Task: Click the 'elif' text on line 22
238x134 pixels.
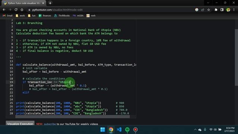Action: (x=26, y=92)
